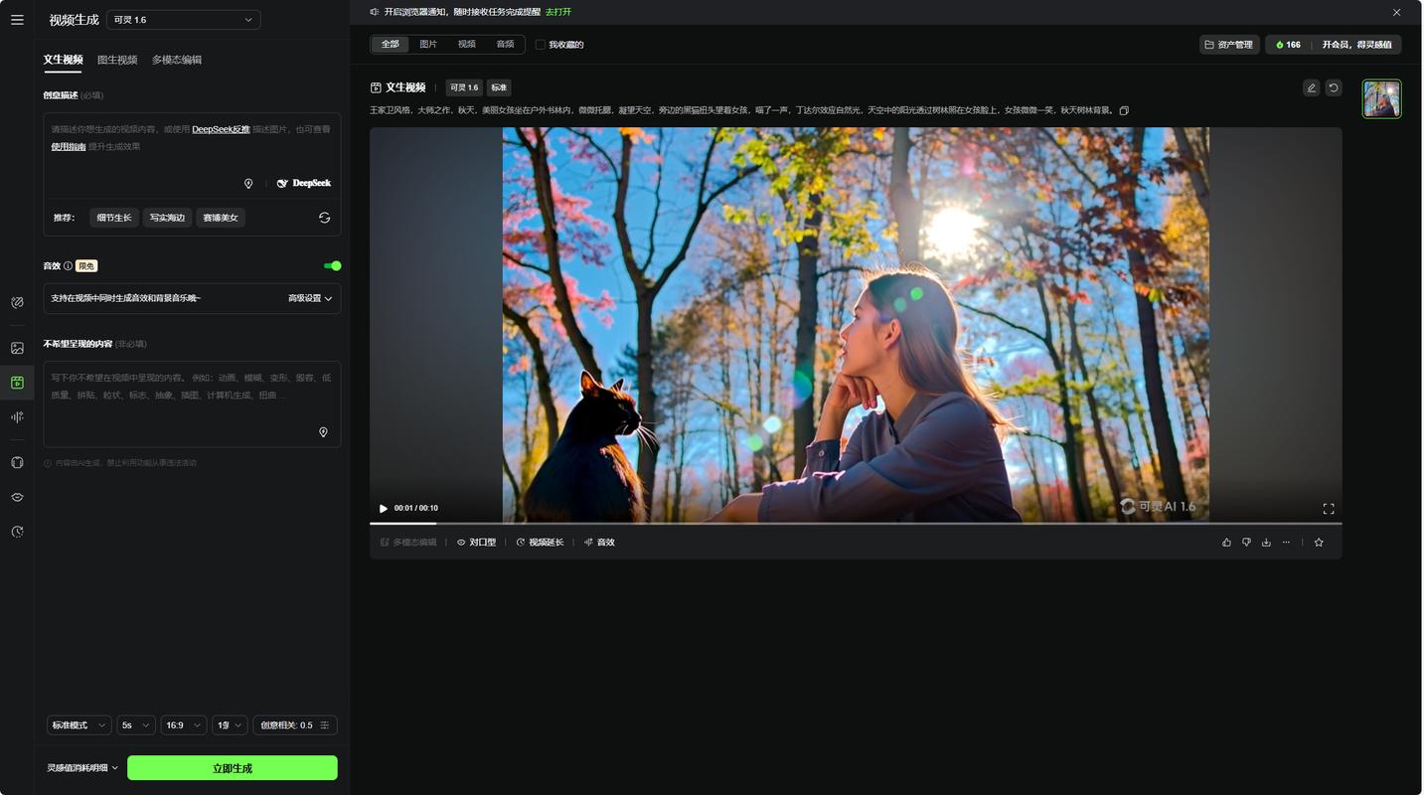Filter results by 全部
The height and width of the screenshot is (795, 1424).
click(390, 45)
